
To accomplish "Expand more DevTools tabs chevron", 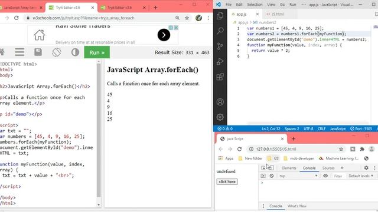I will pos(342,168).
